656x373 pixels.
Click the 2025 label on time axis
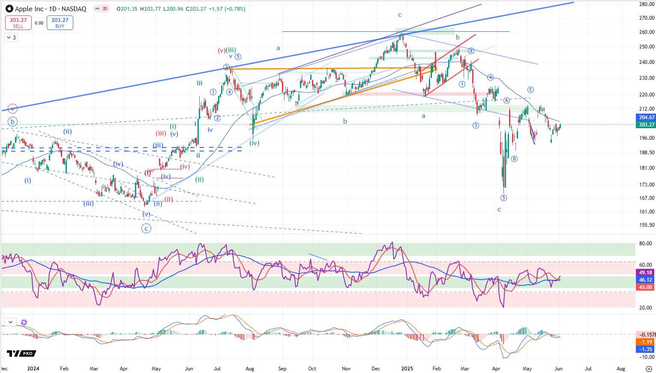coord(406,368)
